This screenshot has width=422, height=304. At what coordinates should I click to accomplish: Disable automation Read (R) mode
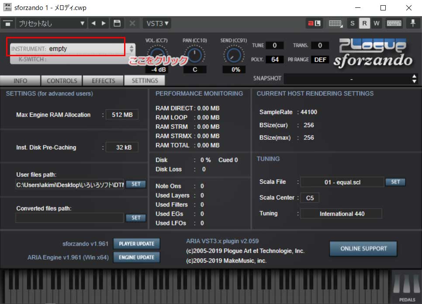(x=364, y=23)
